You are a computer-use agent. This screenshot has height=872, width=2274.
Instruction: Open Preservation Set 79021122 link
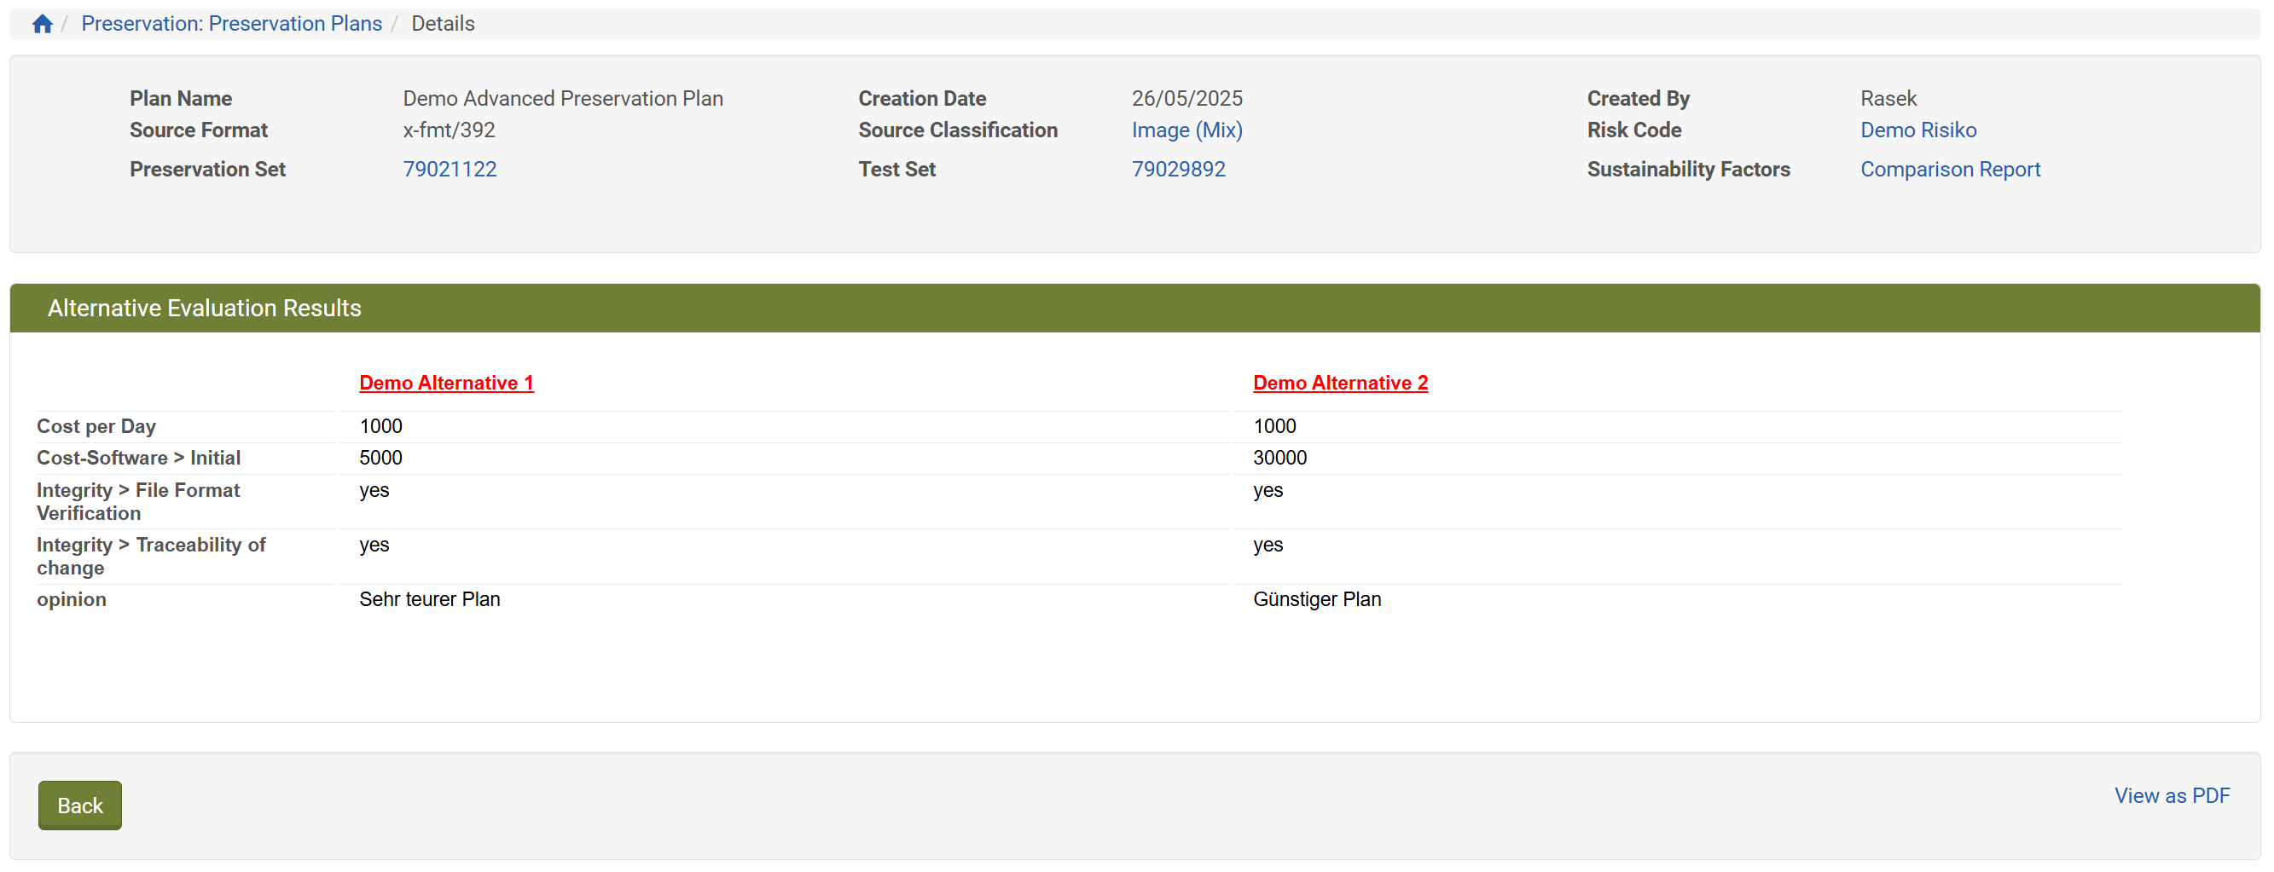click(x=450, y=169)
